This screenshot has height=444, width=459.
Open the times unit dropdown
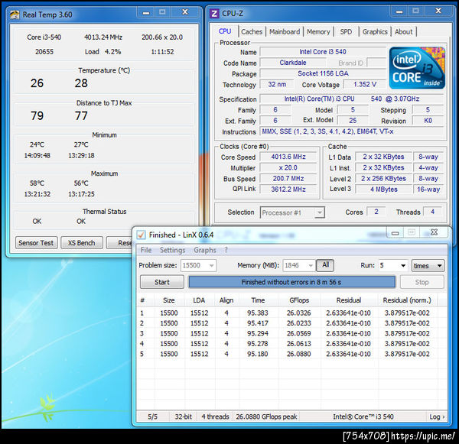point(428,266)
